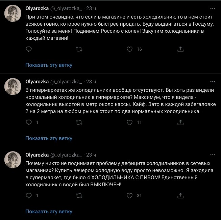Like the tweet with 31 likes
Viewport: 221px width, 220px height.
tap(129, 196)
